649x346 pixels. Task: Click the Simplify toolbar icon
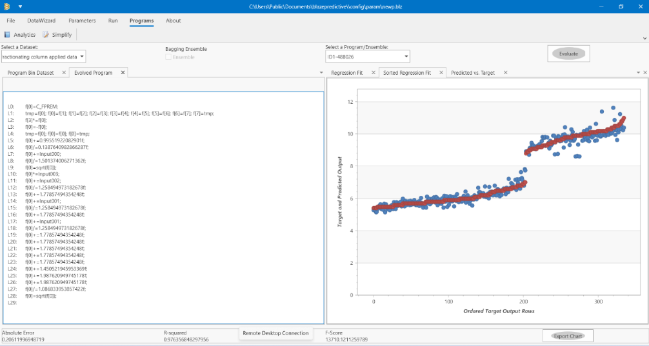click(46, 35)
